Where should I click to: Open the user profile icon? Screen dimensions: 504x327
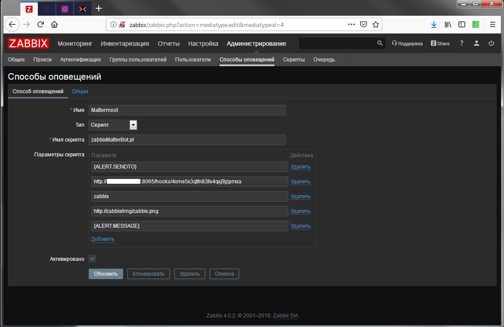click(476, 43)
